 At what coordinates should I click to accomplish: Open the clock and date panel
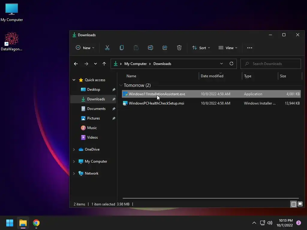(285, 223)
